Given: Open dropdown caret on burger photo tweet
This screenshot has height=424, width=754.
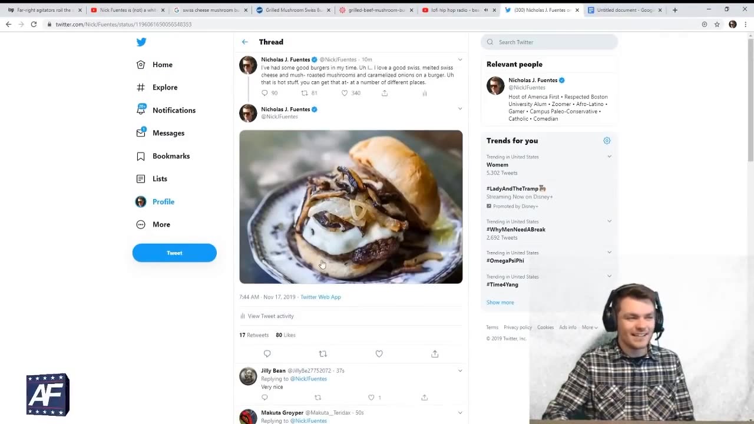Looking at the screenshot, I should (460, 109).
